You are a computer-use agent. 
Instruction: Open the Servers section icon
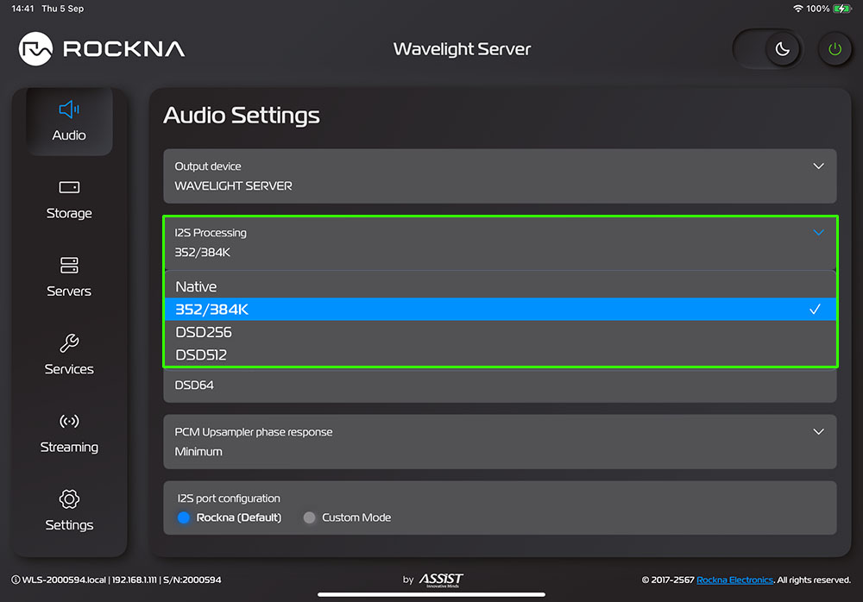[69, 266]
